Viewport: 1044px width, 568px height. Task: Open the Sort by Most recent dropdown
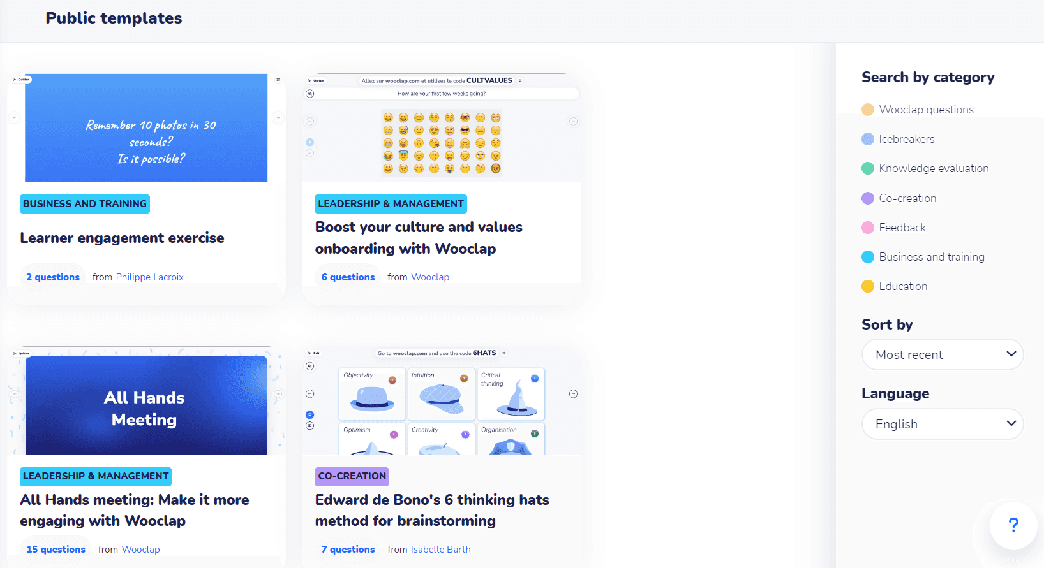tap(943, 354)
